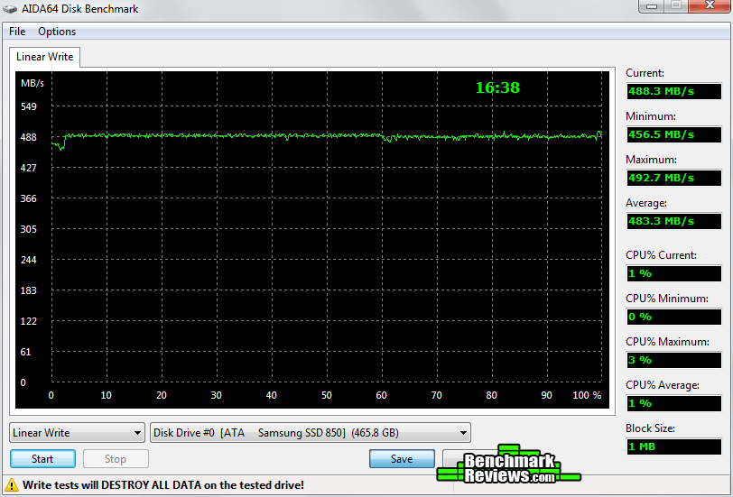The height and width of the screenshot is (497, 733).
Task: Select the Linear Write tab
Action: pyautogui.click(x=45, y=57)
